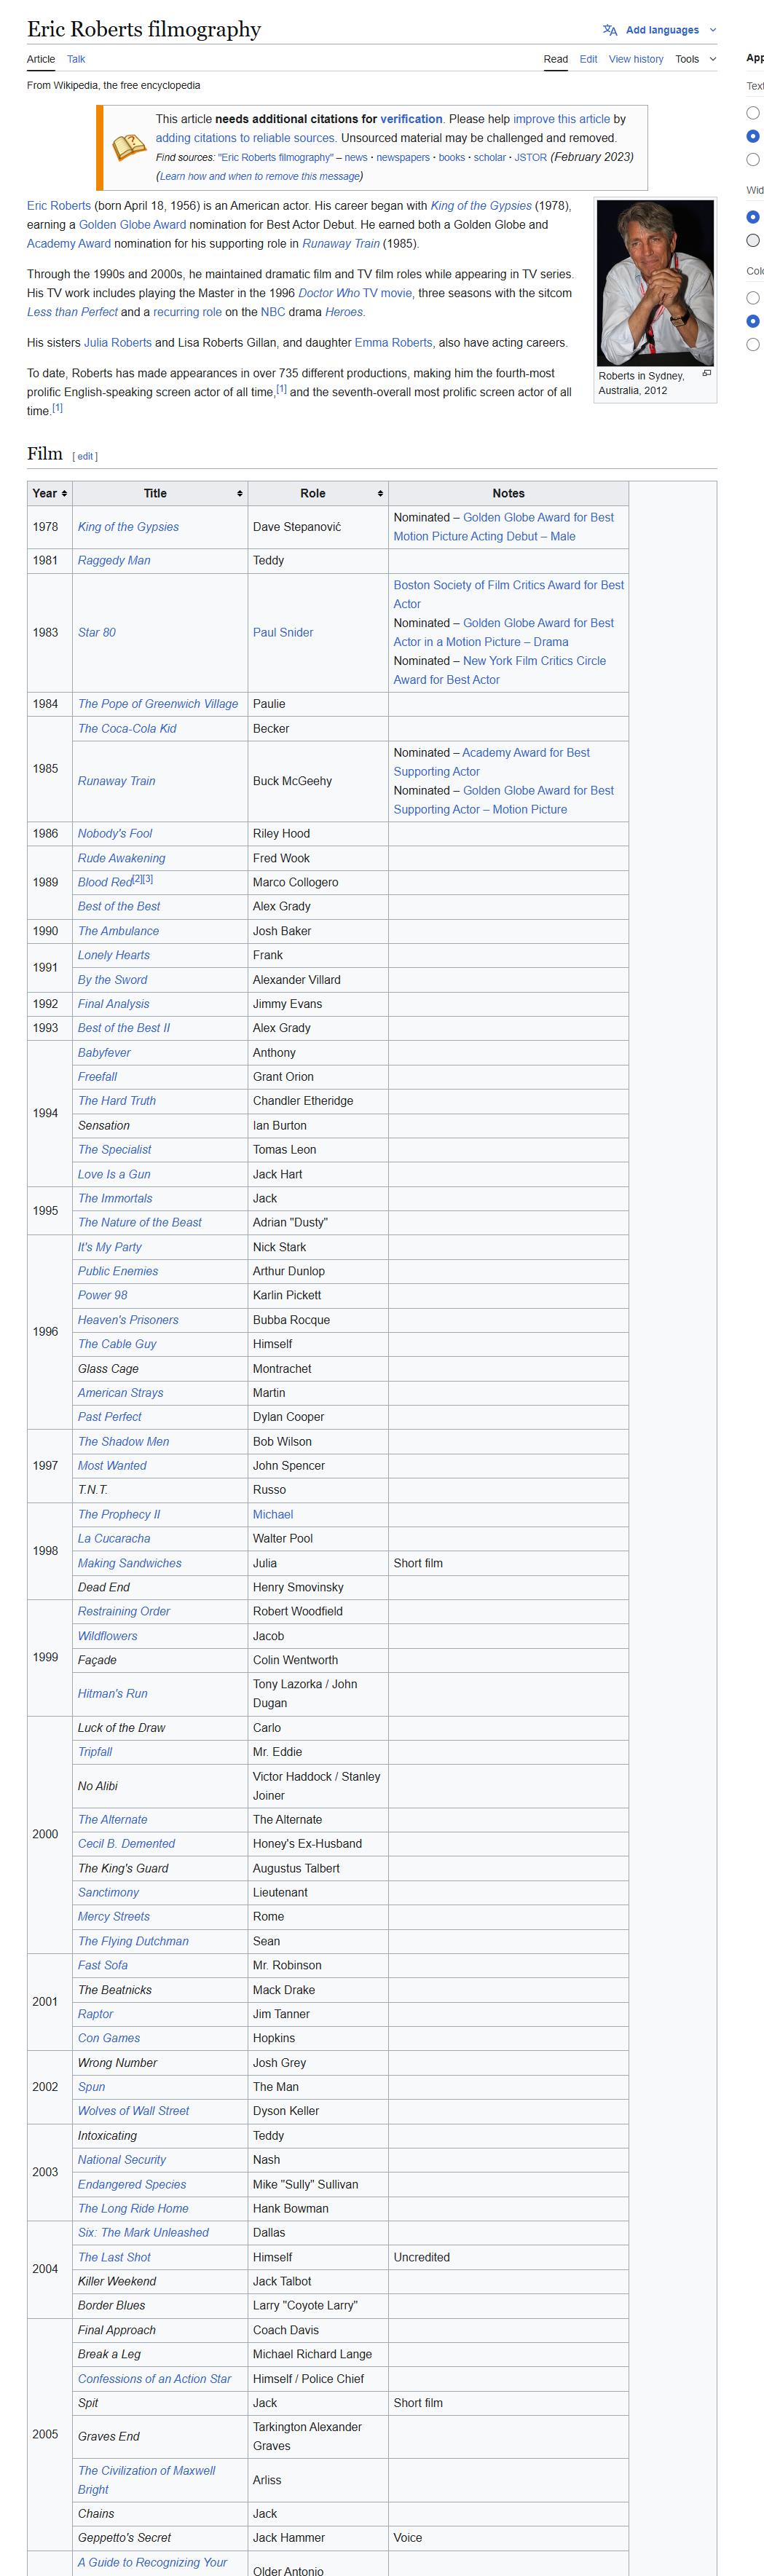
Task: Click the Notes column header
Action: tap(508, 493)
